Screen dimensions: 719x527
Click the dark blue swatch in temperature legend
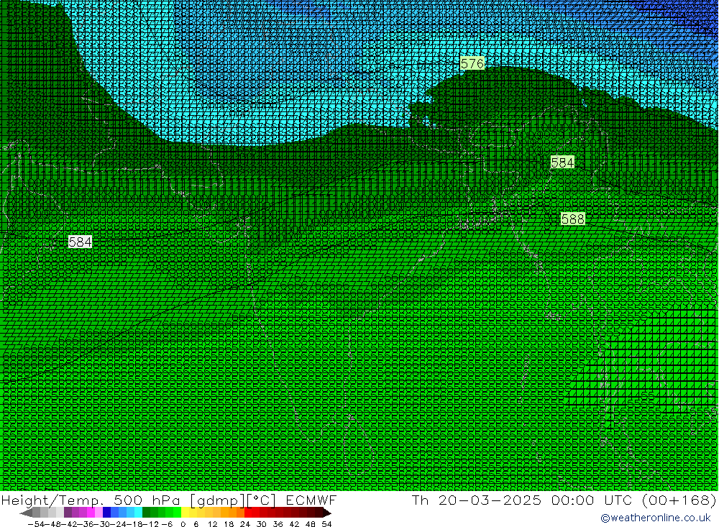click(x=107, y=513)
